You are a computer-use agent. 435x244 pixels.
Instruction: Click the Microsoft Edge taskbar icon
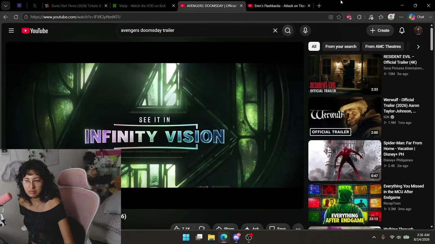coord(224,237)
